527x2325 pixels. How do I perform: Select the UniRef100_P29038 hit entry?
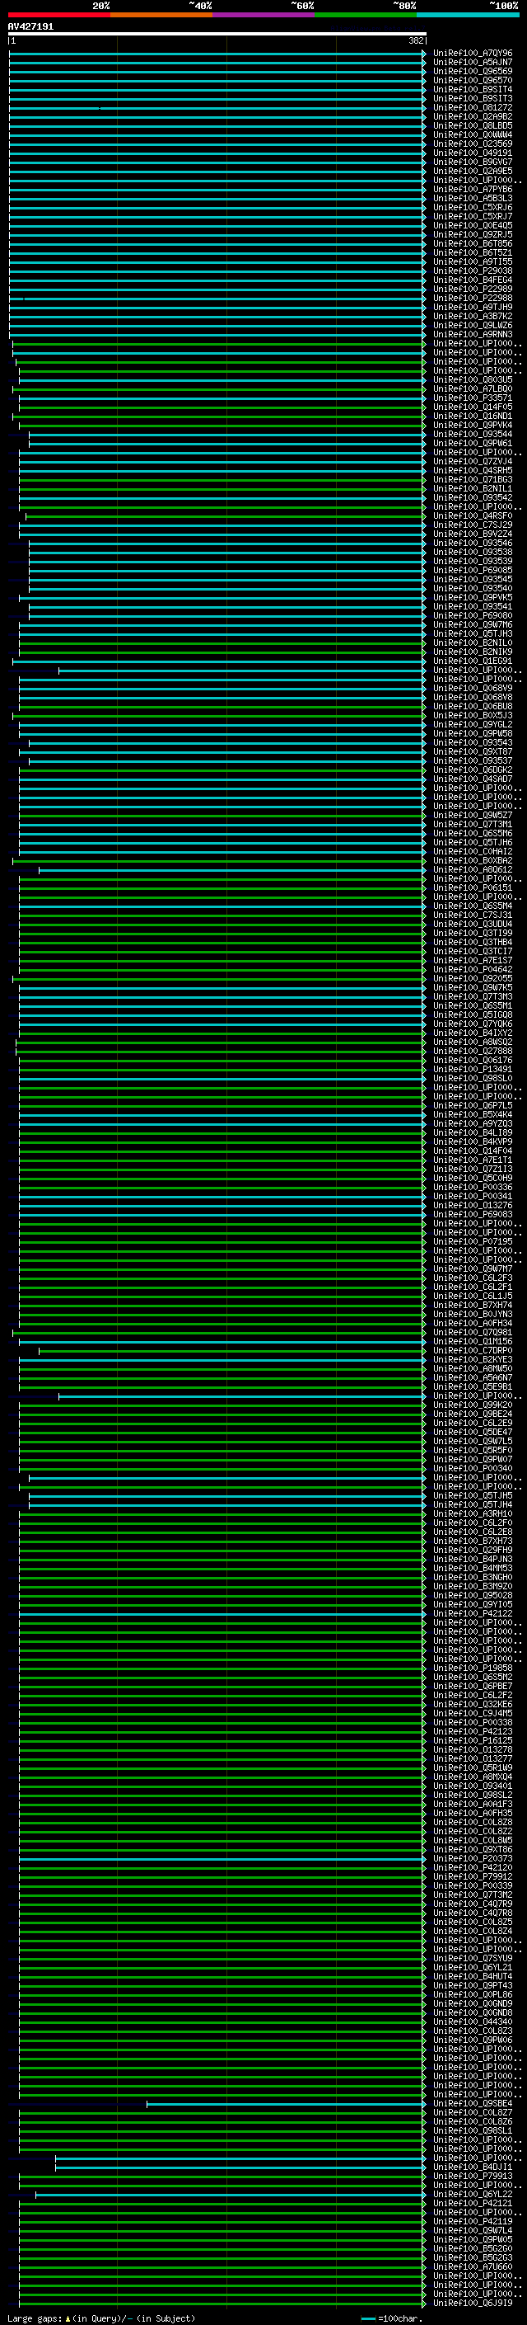[472, 271]
